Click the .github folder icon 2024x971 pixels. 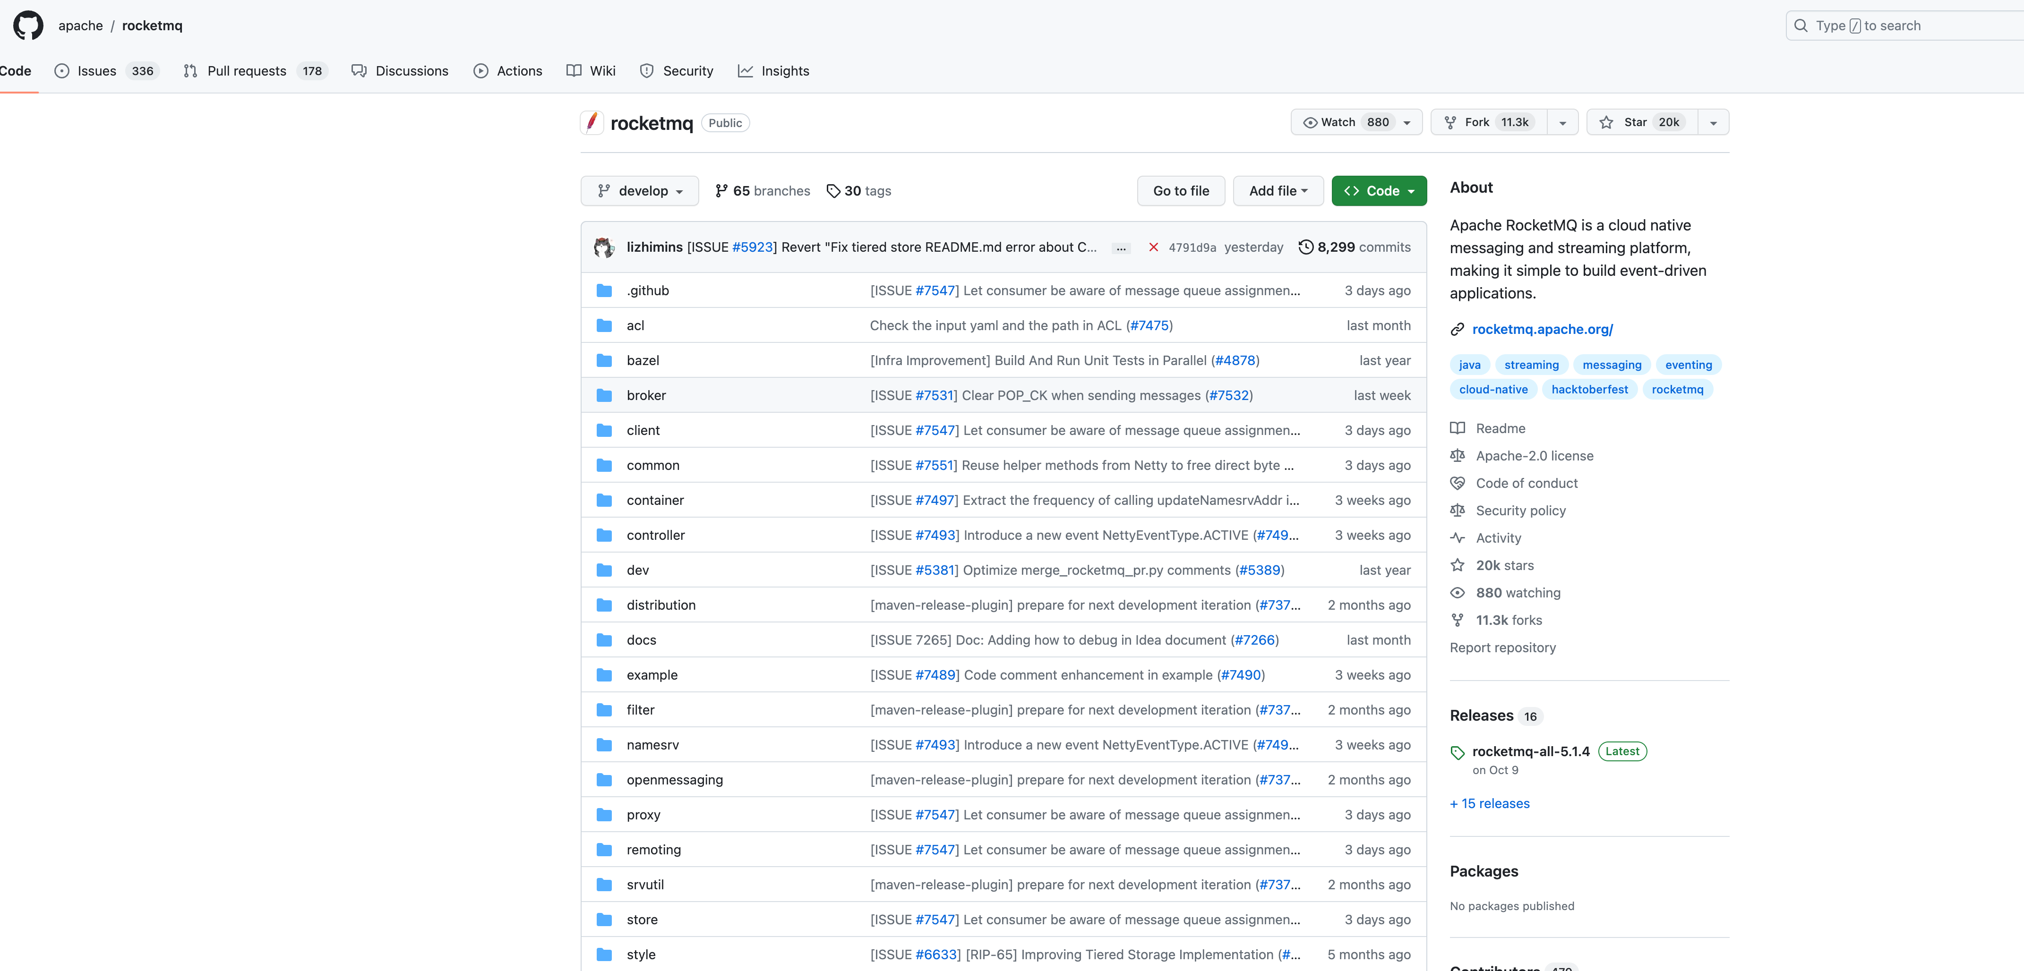point(604,290)
